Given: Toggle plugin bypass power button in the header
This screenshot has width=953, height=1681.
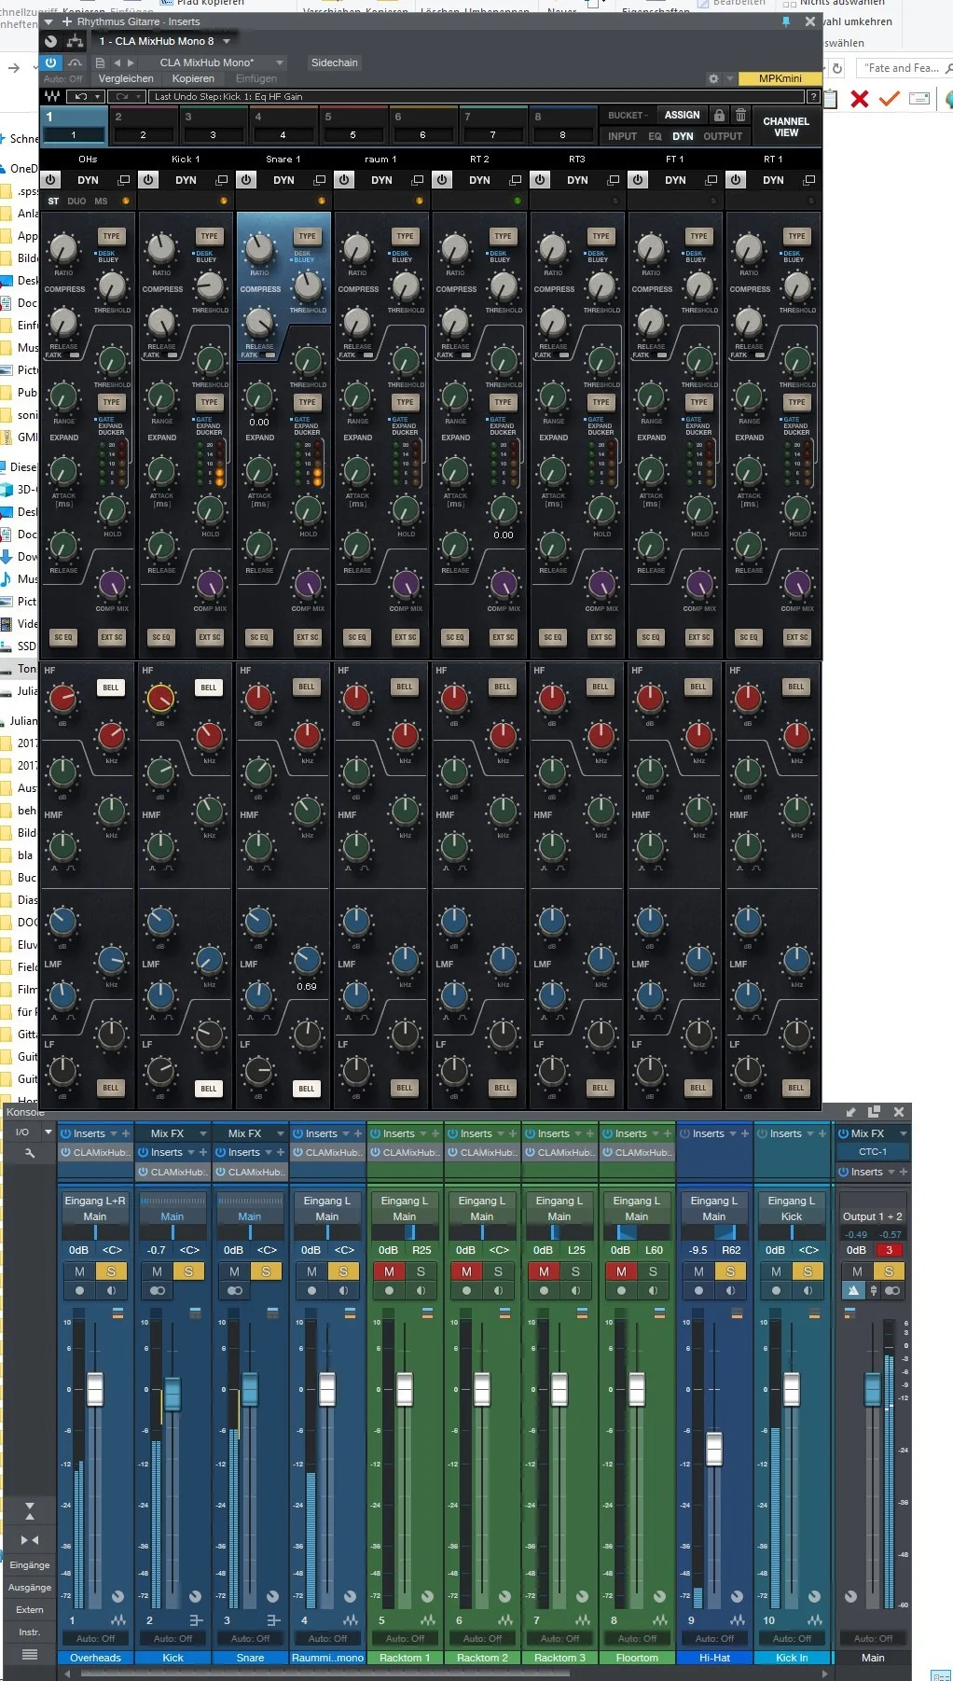Looking at the screenshot, I should (x=50, y=63).
